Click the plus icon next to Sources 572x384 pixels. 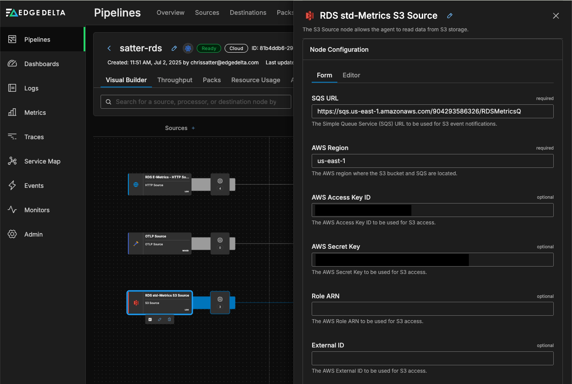(193, 128)
